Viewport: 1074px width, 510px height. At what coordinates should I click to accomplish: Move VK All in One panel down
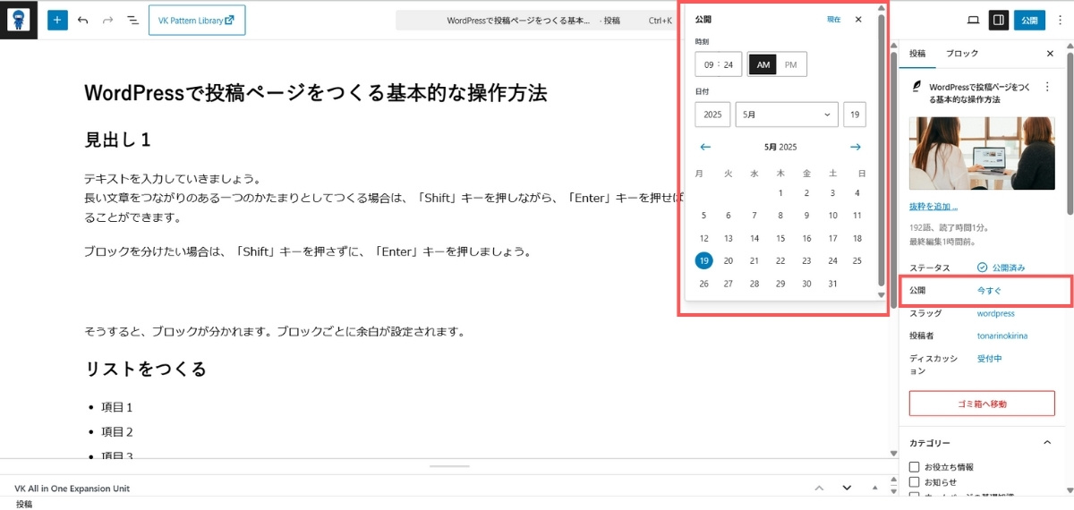(x=847, y=488)
